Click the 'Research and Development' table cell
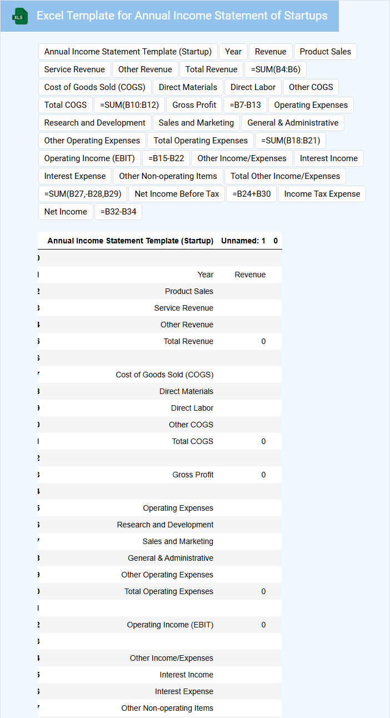Image resolution: width=390 pixels, height=718 pixels. (165, 525)
